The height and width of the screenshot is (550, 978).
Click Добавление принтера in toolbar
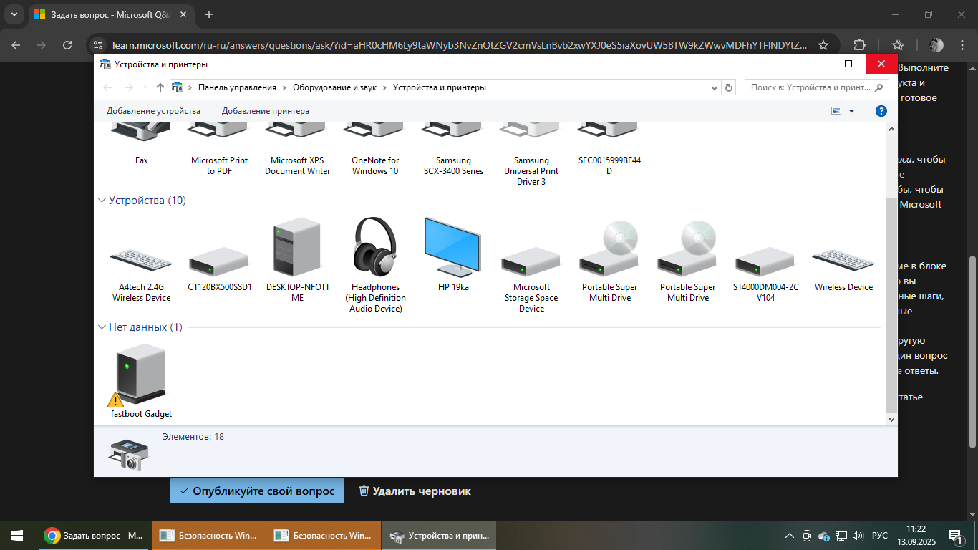pos(266,111)
